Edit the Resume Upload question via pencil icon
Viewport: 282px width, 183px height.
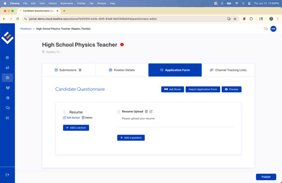point(151,111)
